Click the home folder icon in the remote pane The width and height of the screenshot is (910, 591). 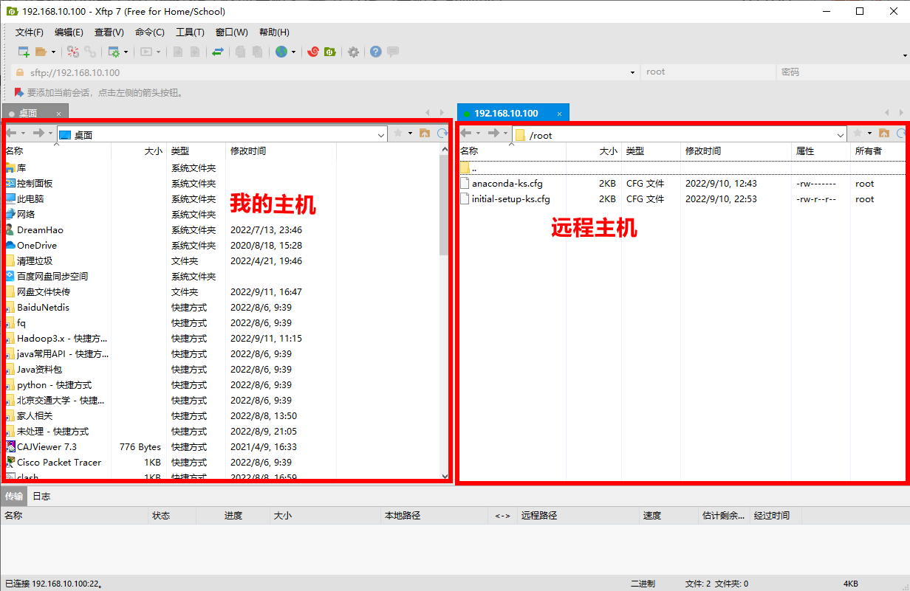point(885,134)
